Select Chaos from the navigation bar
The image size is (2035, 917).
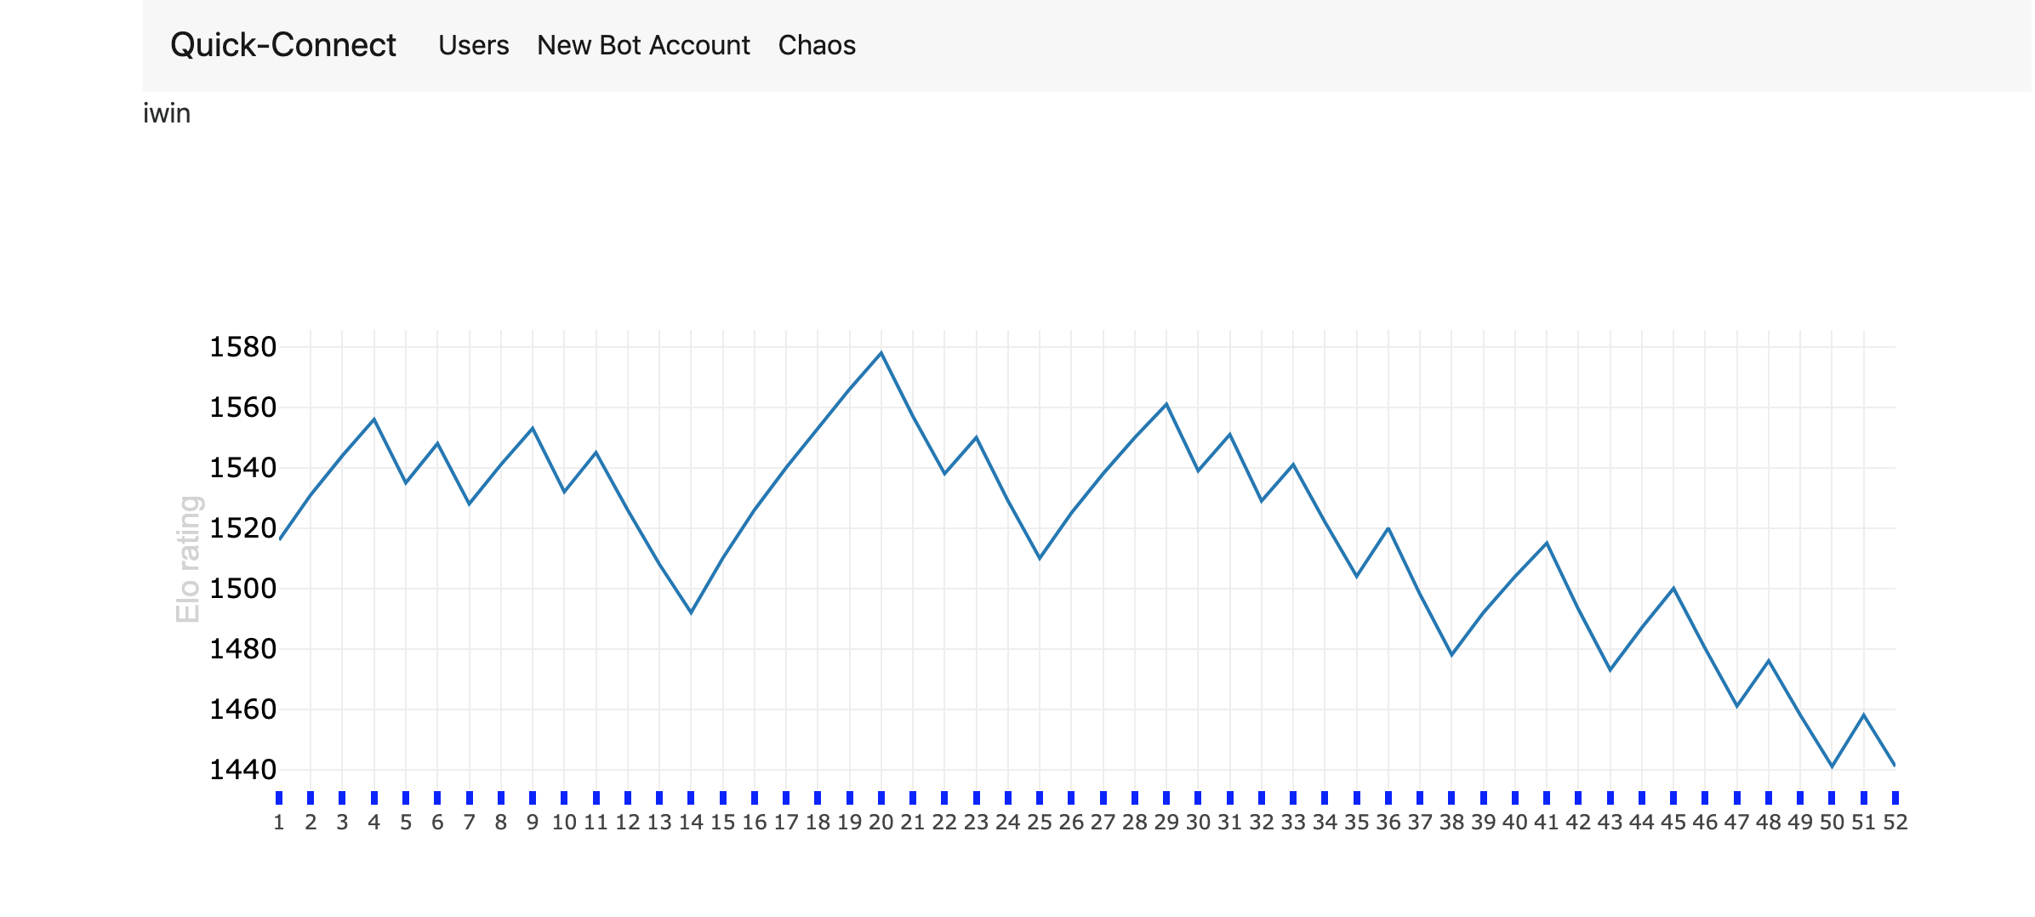[816, 45]
